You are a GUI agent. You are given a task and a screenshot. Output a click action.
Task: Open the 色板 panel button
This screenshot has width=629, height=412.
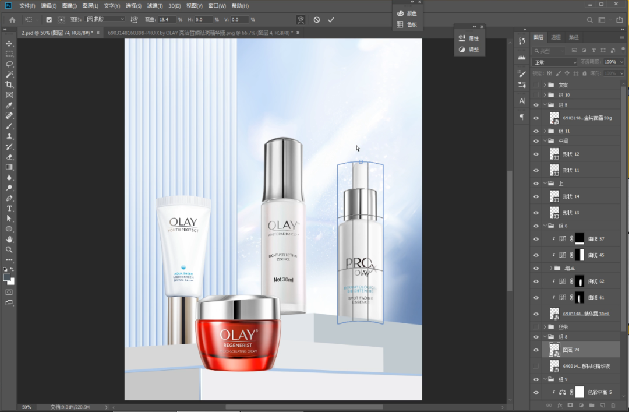point(407,24)
